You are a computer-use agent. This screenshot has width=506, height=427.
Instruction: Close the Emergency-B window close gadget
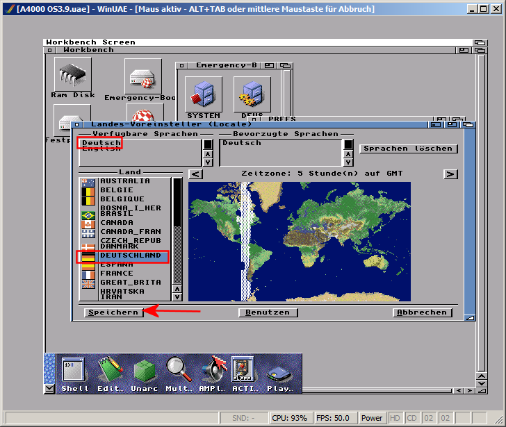(181, 65)
